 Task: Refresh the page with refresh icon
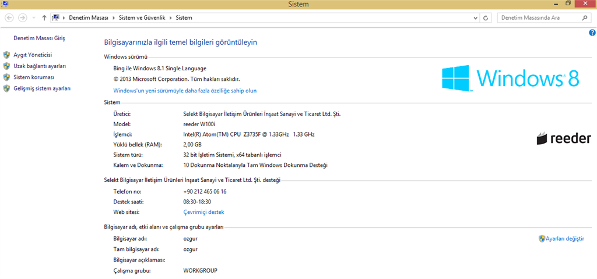tap(486, 18)
